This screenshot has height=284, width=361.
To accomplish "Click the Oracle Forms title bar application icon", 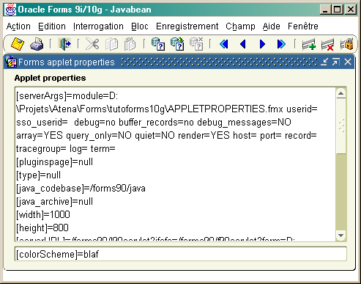I will pyautogui.click(x=10, y=10).
